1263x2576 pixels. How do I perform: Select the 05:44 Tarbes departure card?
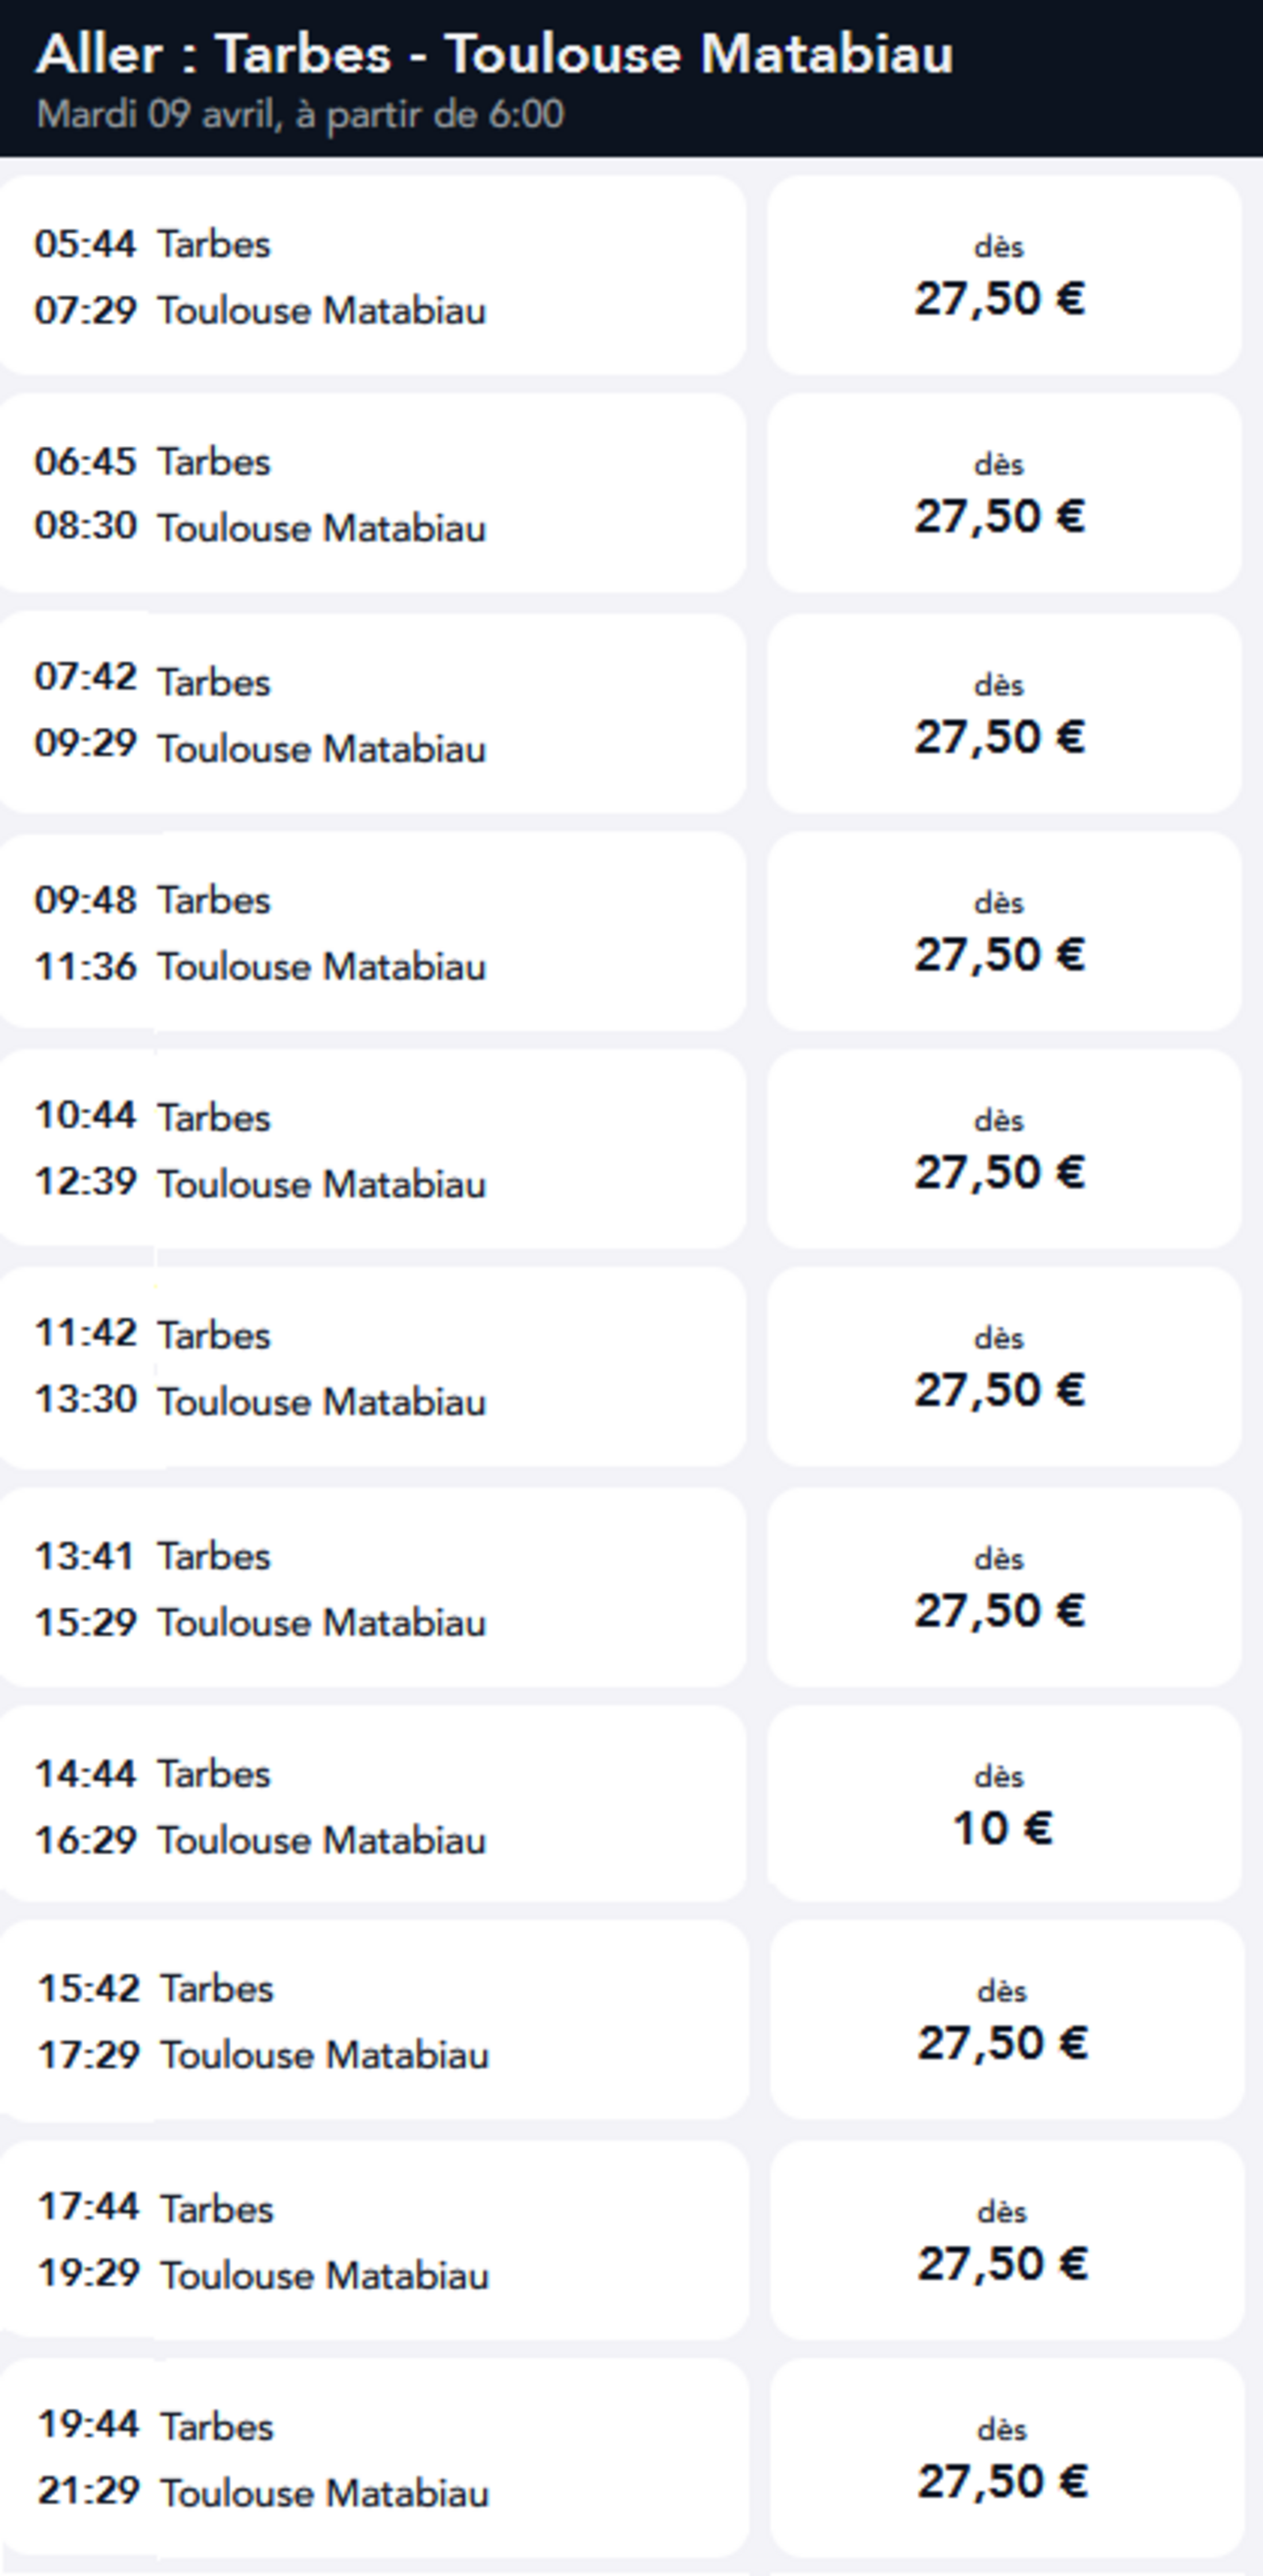tap(371, 276)
